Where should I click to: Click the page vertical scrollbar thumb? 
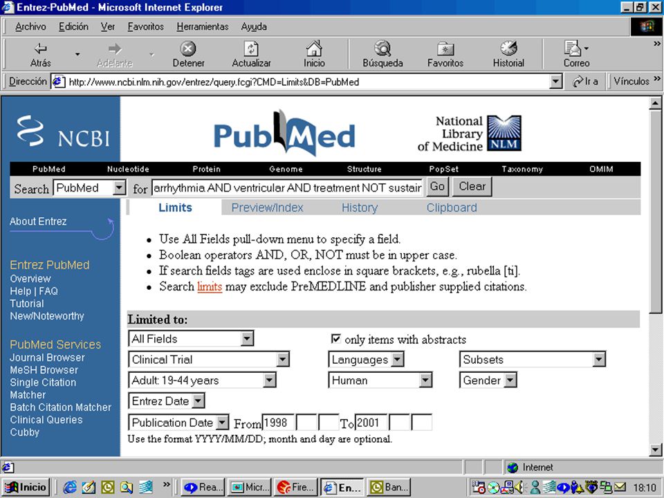(x=655, y=212)
